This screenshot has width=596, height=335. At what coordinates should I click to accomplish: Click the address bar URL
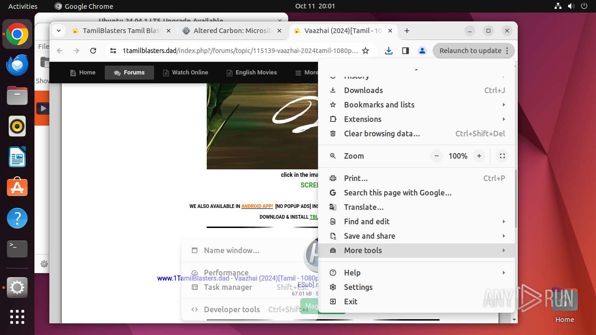click(240, 51)
